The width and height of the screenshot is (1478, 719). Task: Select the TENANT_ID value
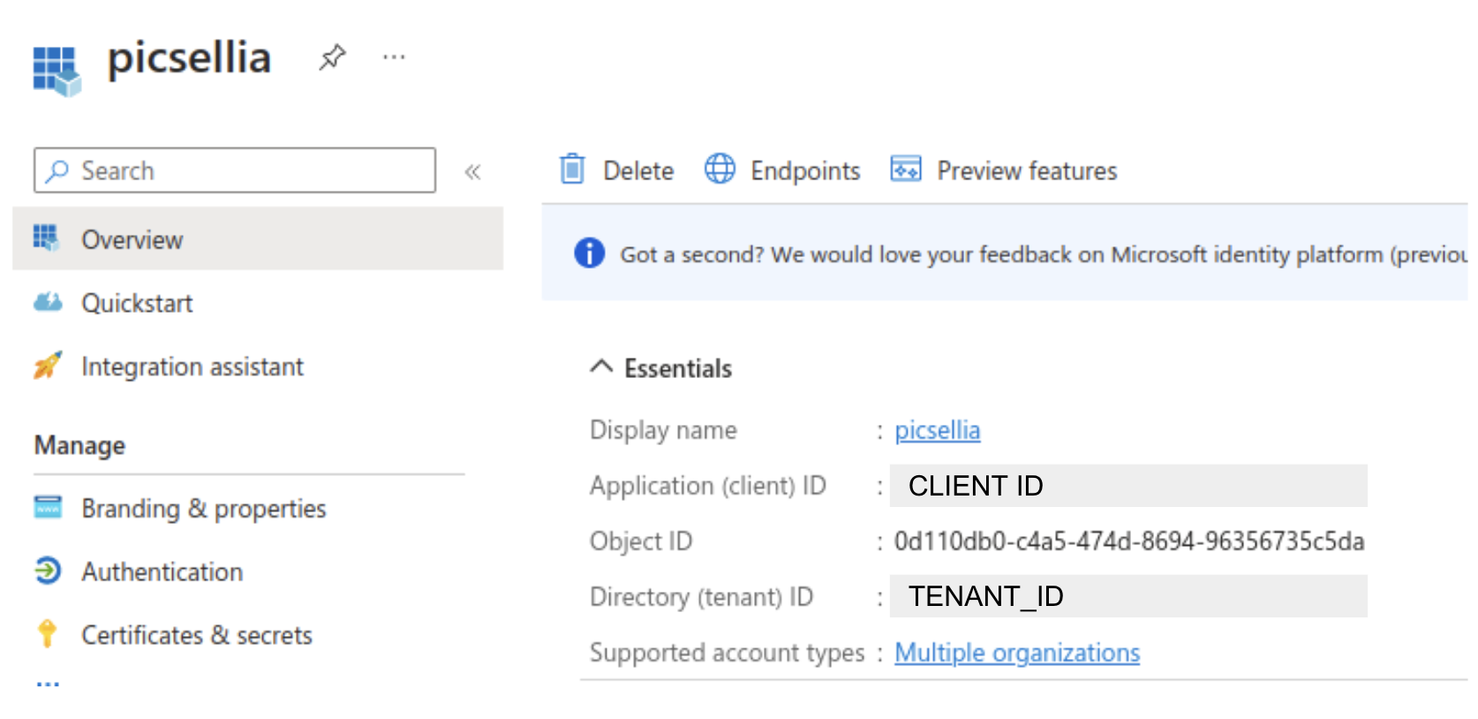(x=1128, y=596)
